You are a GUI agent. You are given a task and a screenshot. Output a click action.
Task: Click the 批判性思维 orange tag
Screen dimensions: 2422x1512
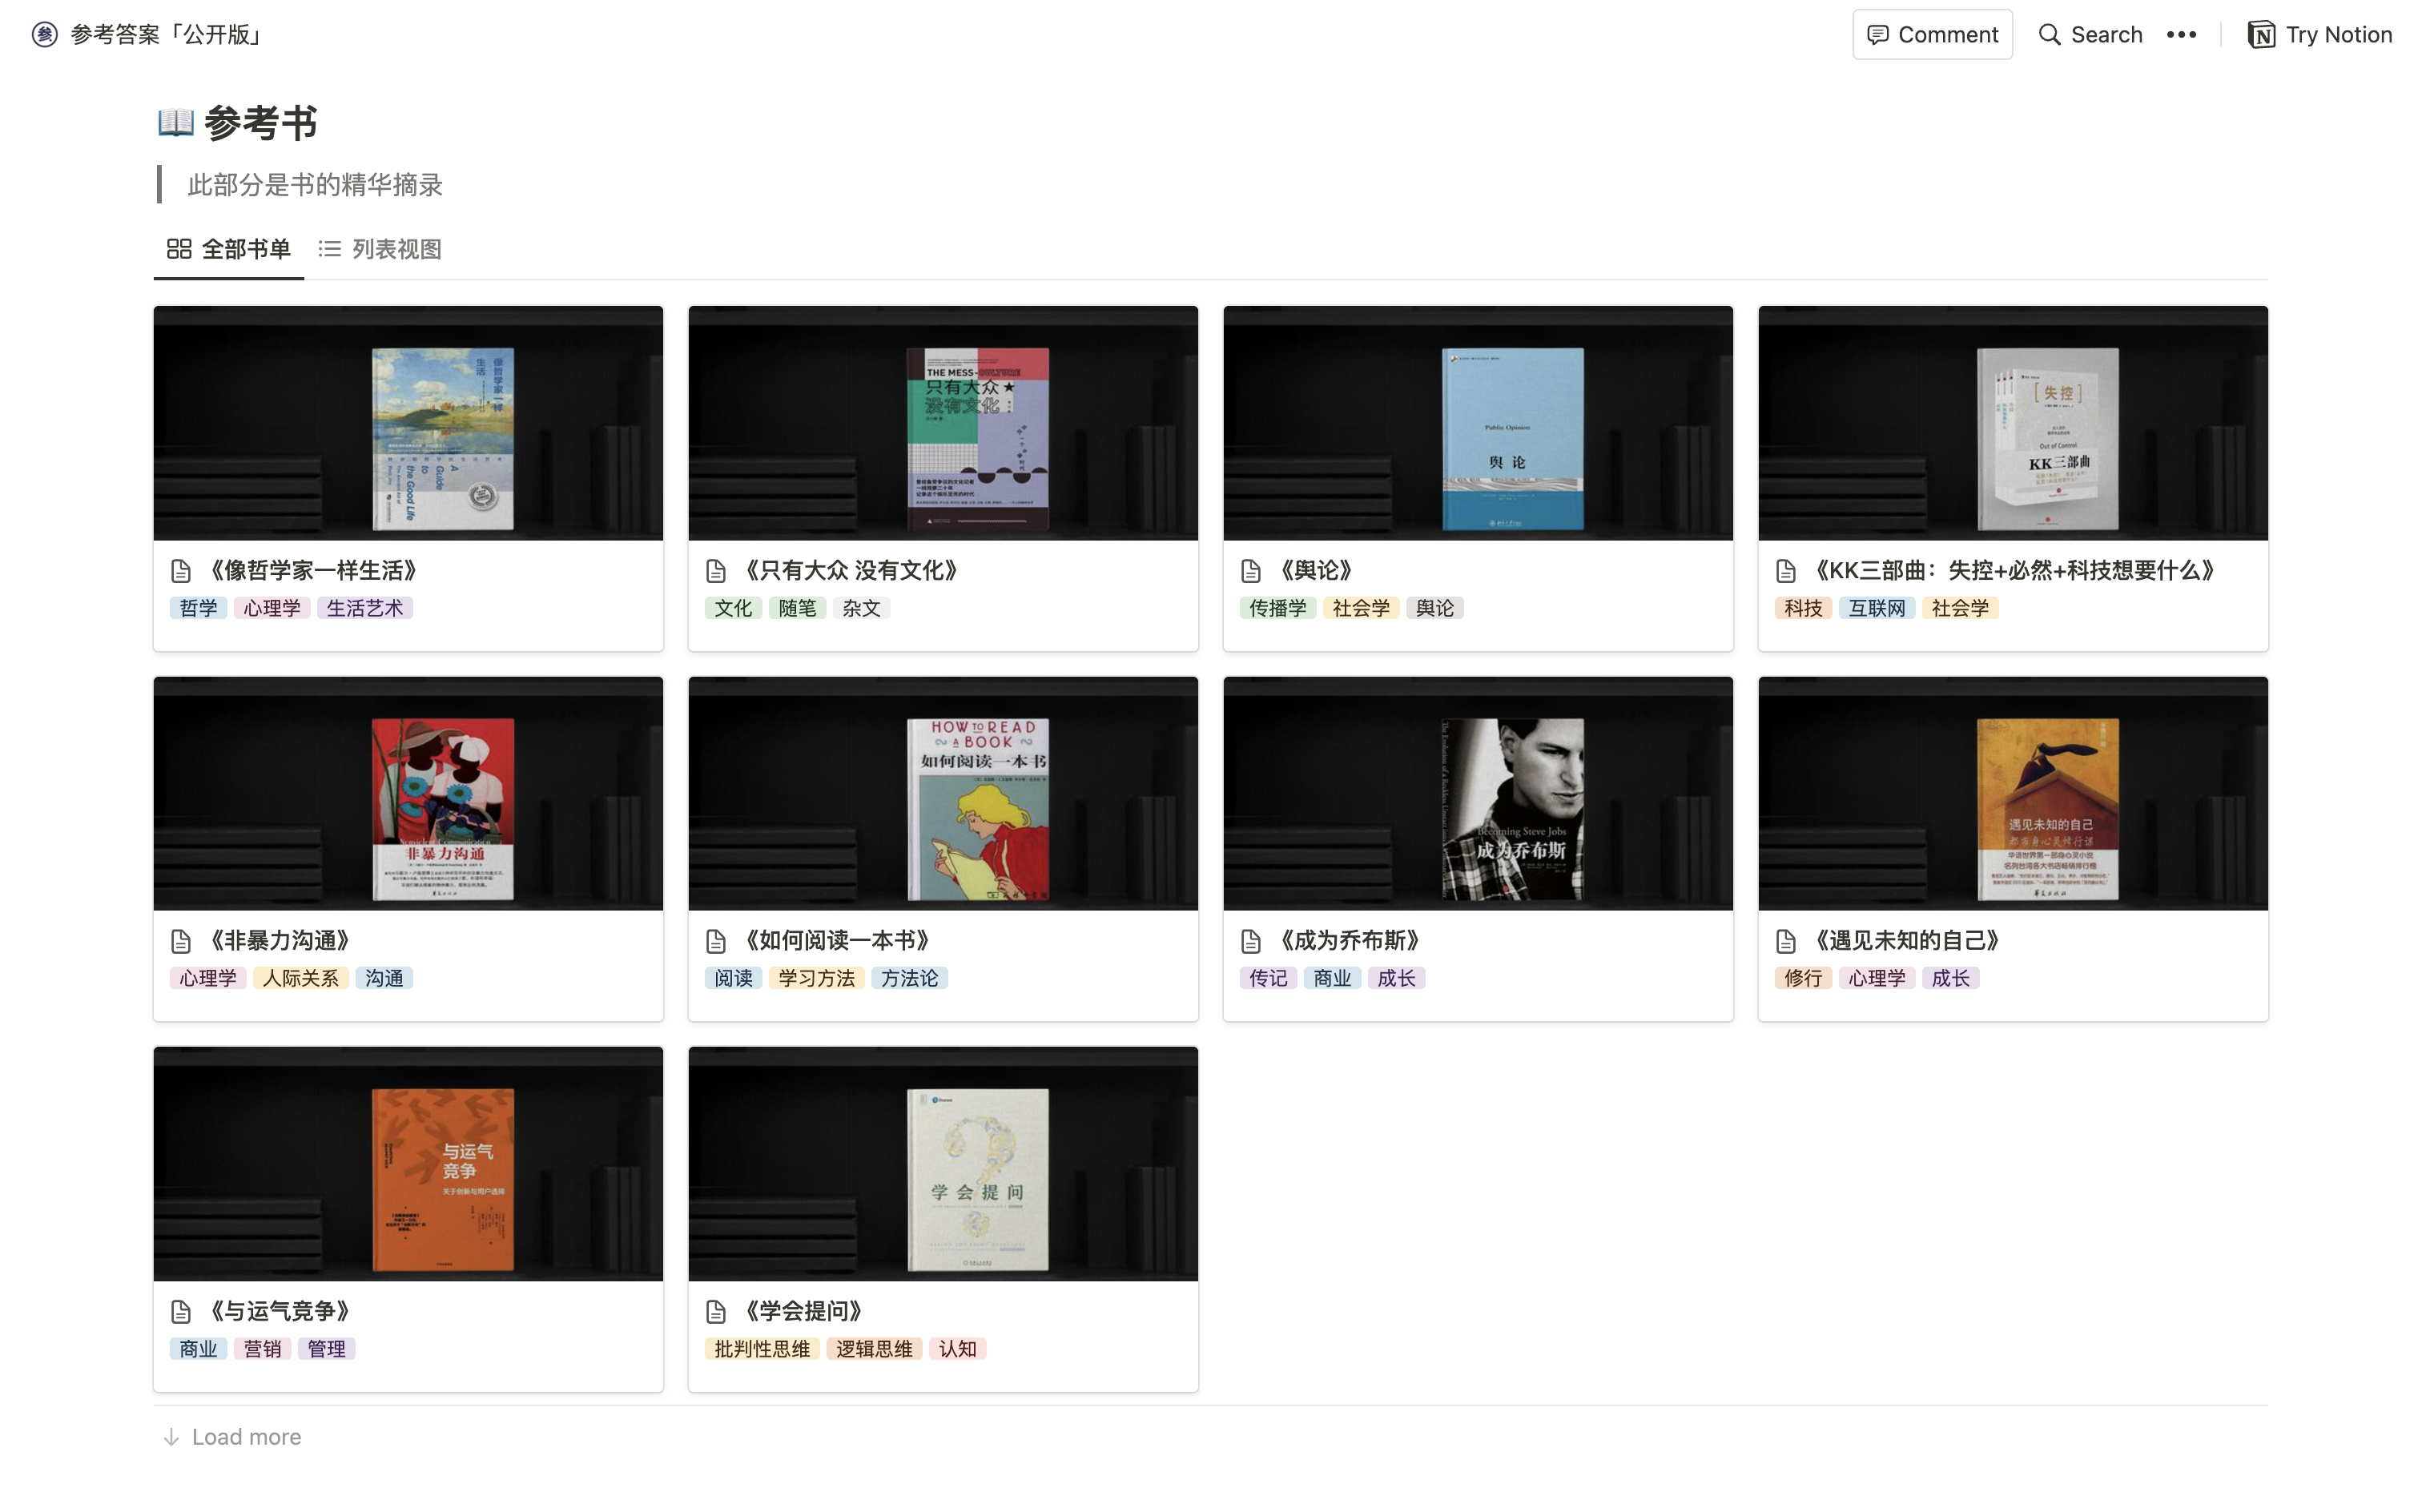[762, 1349]
